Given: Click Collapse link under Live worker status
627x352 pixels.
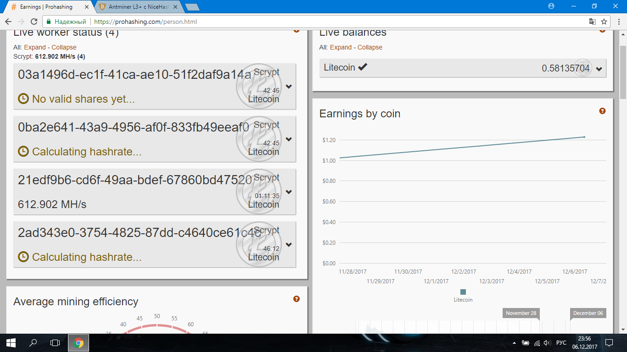Looking at the screenshot, I should tap(64, 47).
